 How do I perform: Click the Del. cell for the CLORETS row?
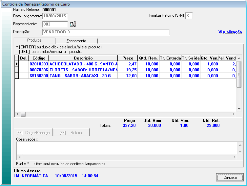tap(24, 70)
